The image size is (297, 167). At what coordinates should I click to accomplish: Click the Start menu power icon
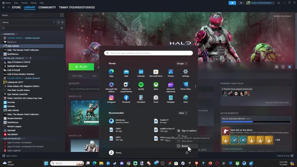pos(187,153)
